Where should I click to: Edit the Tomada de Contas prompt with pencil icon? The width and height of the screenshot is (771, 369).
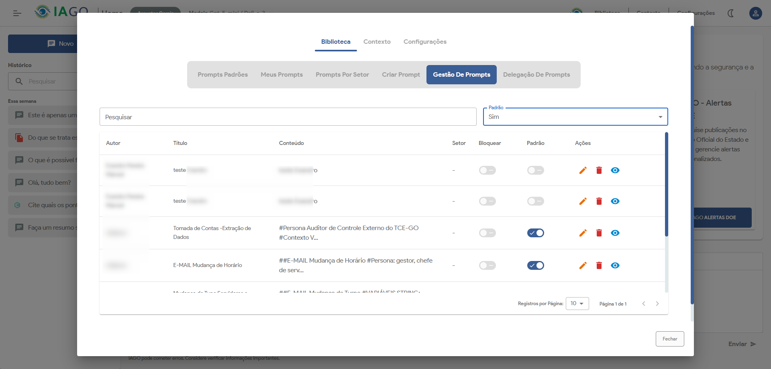click(x=583, y=233)
